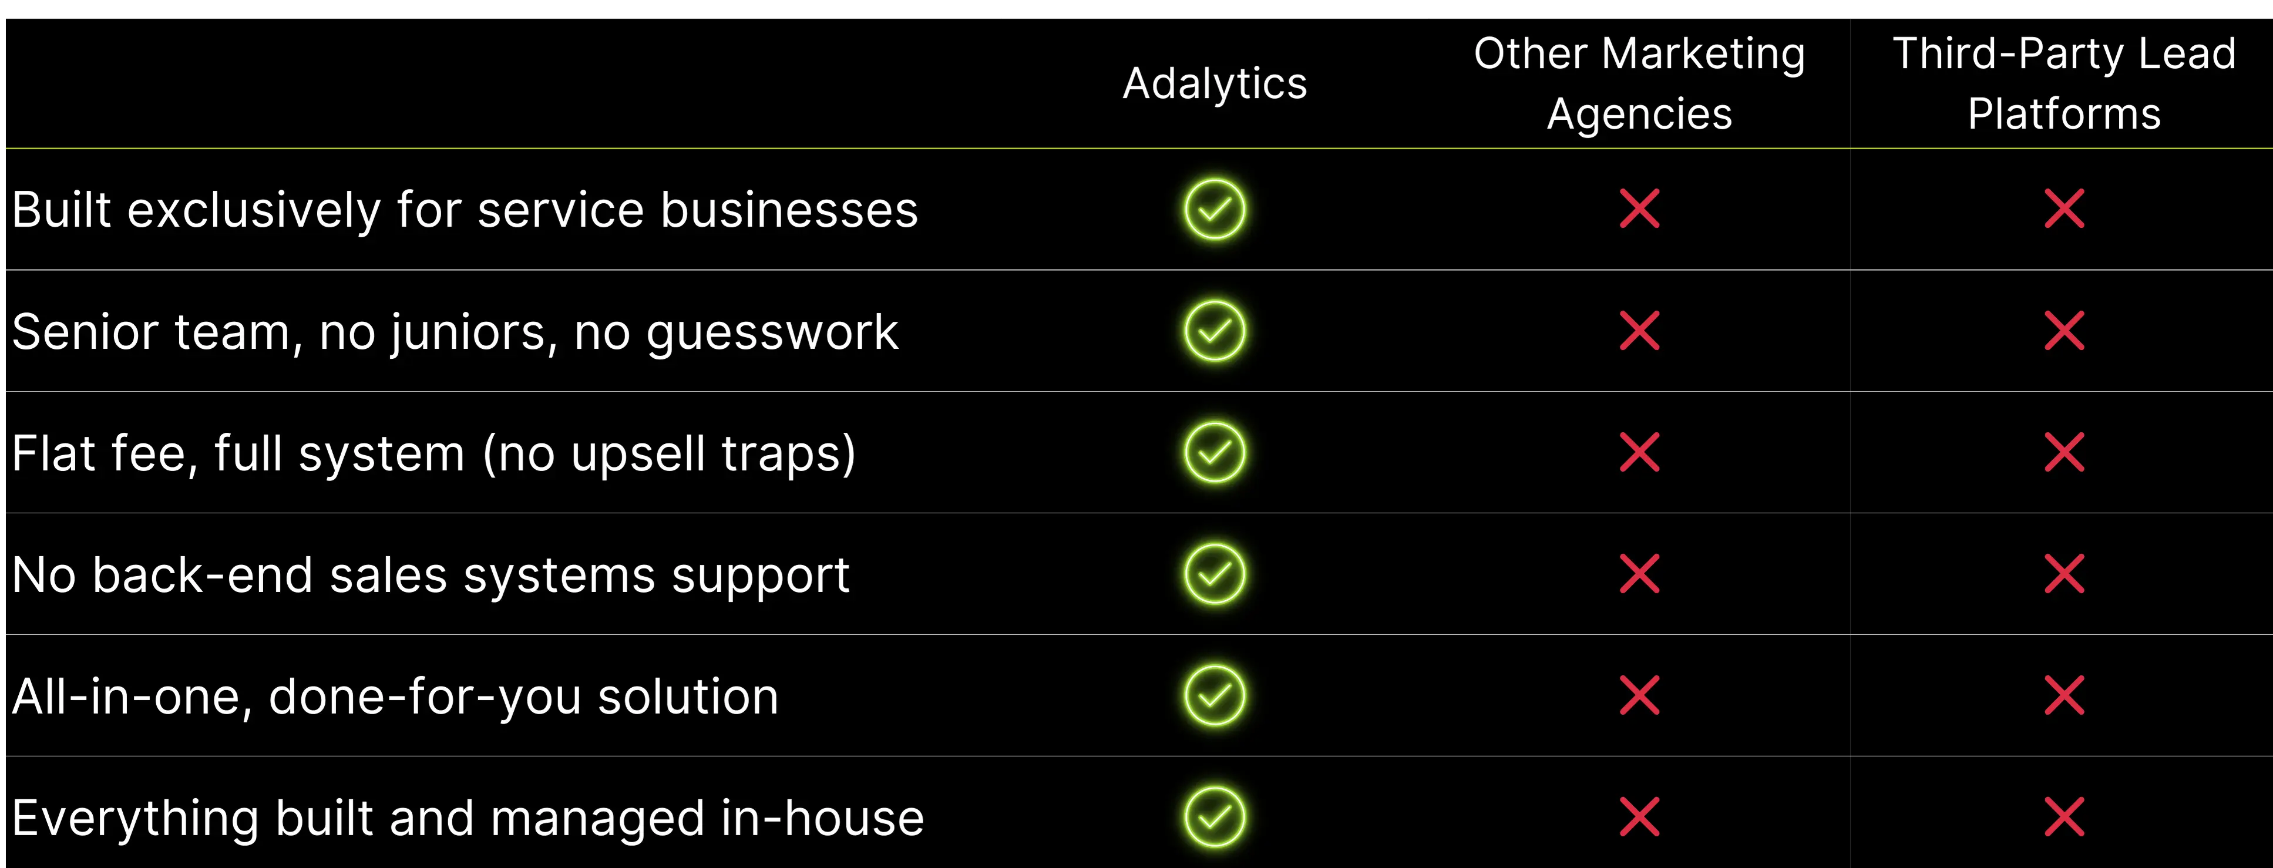Click Other Agencies red X for back-end sales
The image size is (2273, 868).
[1639, 574]
